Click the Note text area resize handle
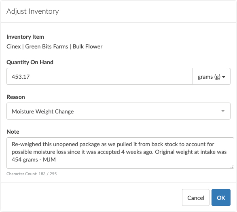237x212 pixels. point(232,167)
